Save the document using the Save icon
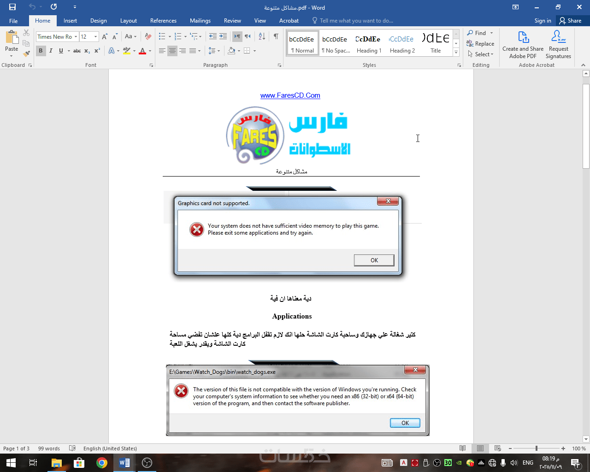This screenshot has height=472, width=590. pos(12,7)
